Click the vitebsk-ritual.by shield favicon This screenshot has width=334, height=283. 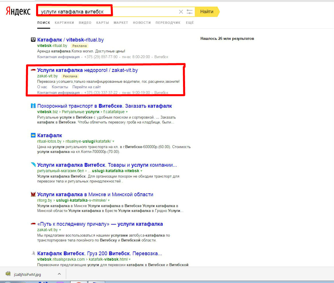pos(33,40)
